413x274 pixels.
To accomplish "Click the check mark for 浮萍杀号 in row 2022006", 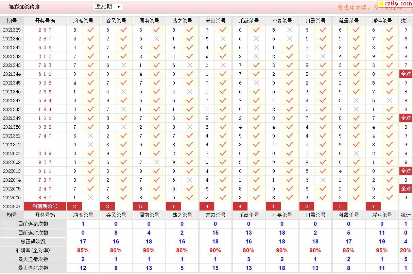I will click(390, 198).
